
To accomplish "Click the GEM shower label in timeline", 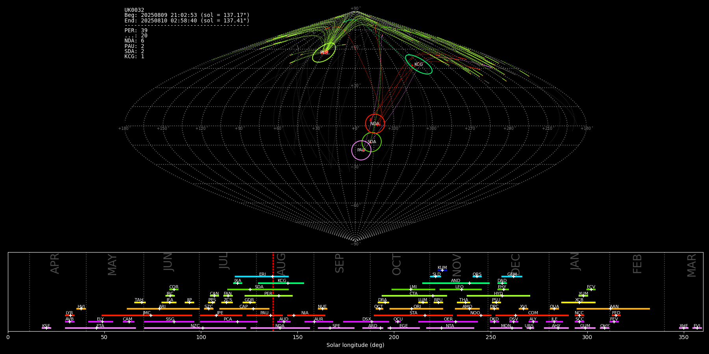I will coord(512,275).
